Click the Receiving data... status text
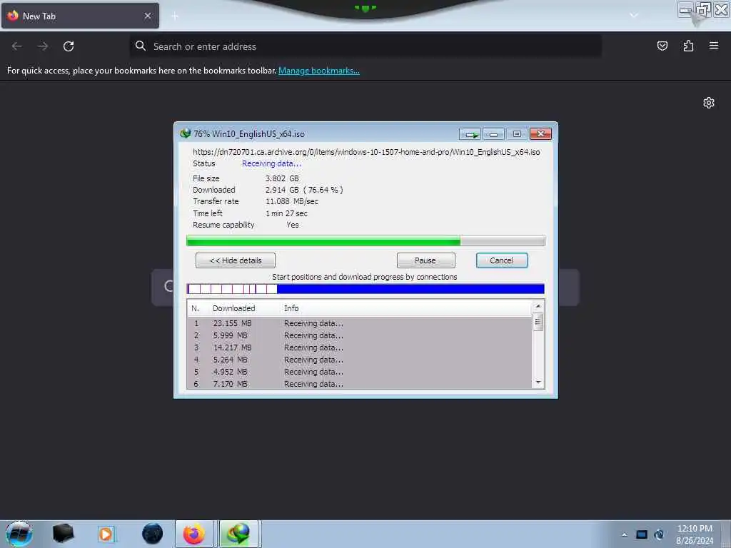Image resolution: width=731 pixels, height=548 pixels. tap(271, 163)
